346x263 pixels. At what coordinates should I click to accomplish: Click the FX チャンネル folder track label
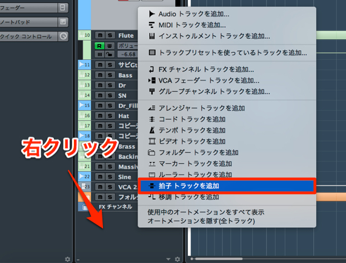(x=115, y=207)
